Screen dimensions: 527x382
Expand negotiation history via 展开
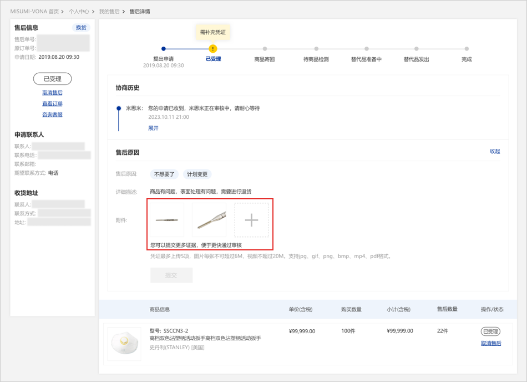point(153,128)
